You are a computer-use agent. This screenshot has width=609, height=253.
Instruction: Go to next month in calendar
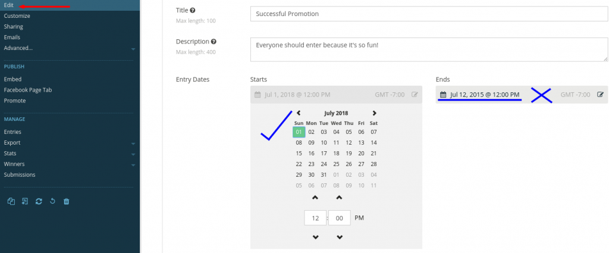tap(375, 113)
